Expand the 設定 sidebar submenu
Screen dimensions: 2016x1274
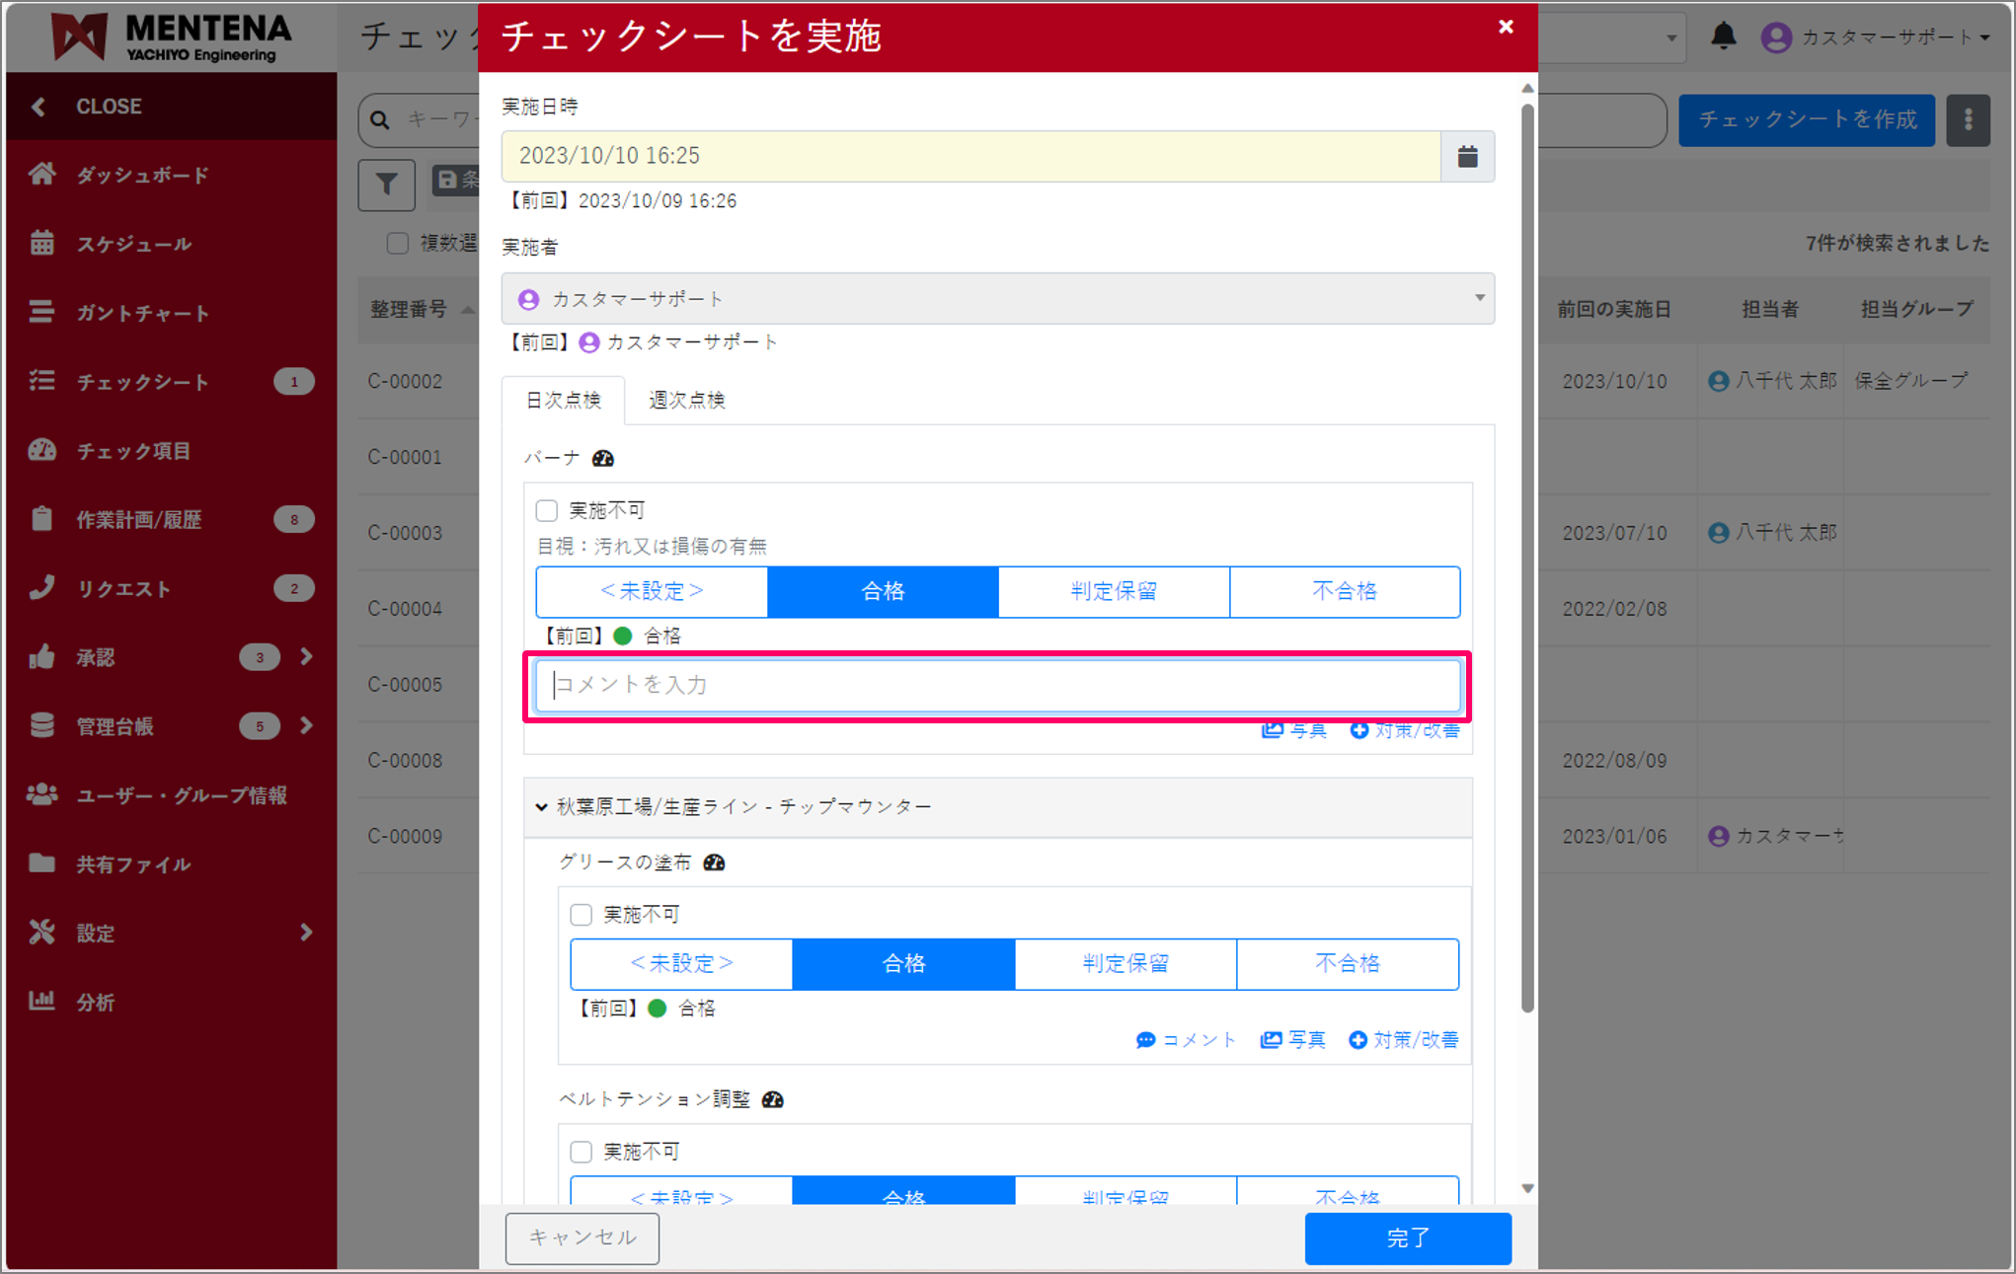click(305, 933)
